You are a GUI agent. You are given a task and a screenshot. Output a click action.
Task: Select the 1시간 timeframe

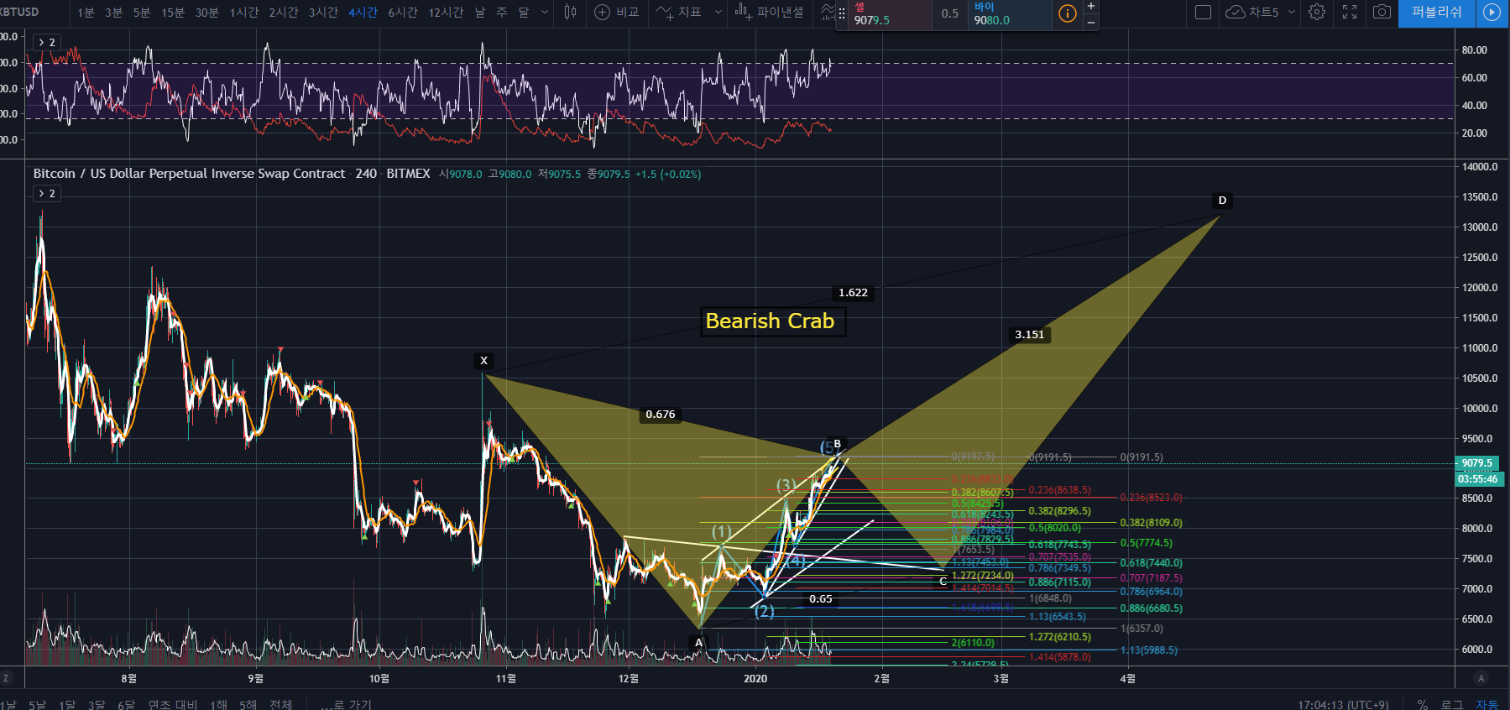coord(244,13)
